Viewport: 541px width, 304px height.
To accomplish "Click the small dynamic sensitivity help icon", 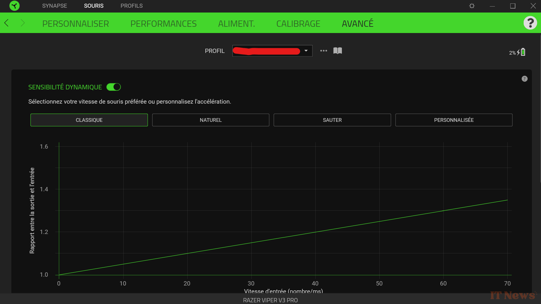I will [525, 79].
